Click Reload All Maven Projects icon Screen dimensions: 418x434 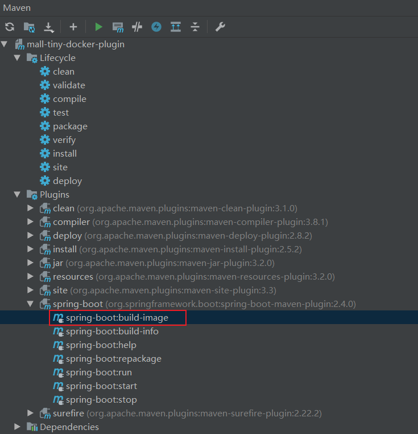click(10, 27)
